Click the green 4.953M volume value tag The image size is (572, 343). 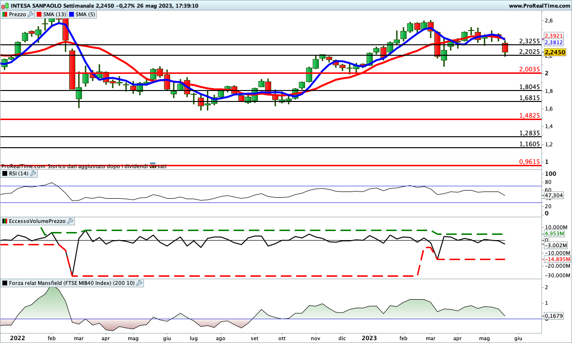click(x=554, y=234)
